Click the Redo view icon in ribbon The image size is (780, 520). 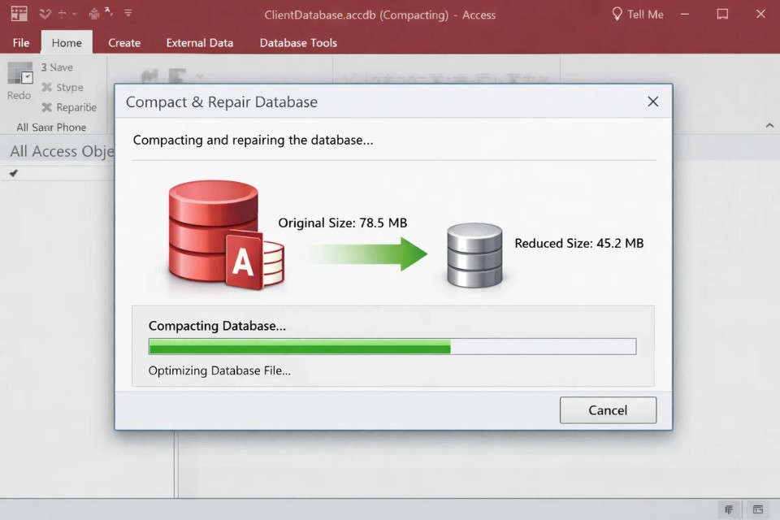click(x=19, y=74)
